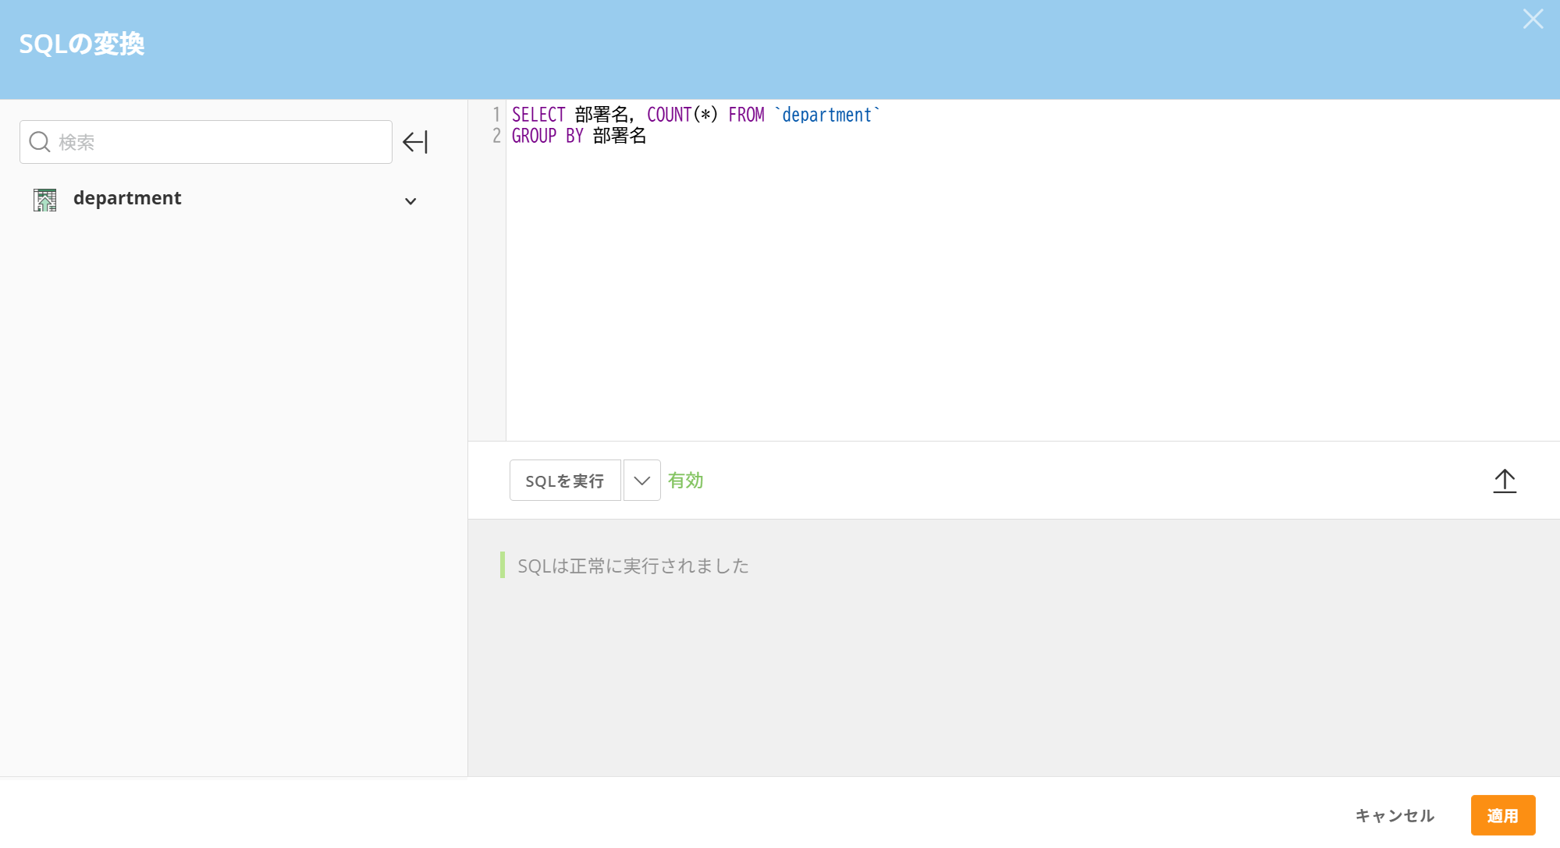Click line number 2 in gutter
Screen dimensions: 1560x848
[496, 136]
